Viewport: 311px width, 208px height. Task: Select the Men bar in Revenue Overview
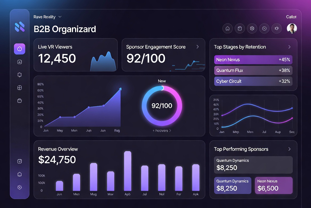click(76, 182)
